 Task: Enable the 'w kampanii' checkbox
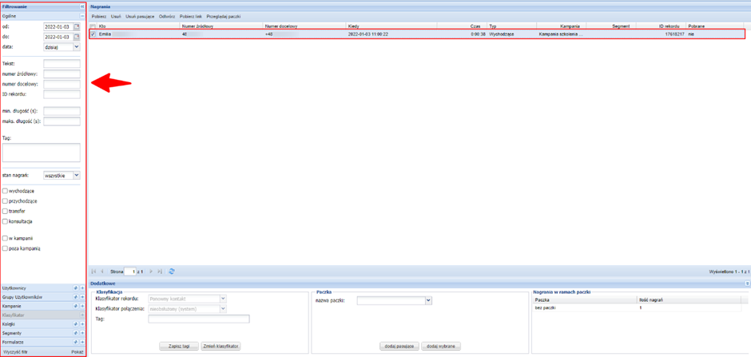coord(5,238)
